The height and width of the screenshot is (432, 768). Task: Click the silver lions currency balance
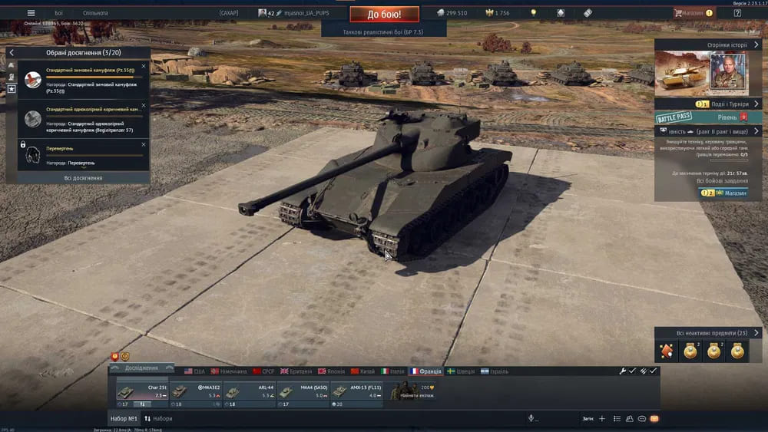[452, 13]
